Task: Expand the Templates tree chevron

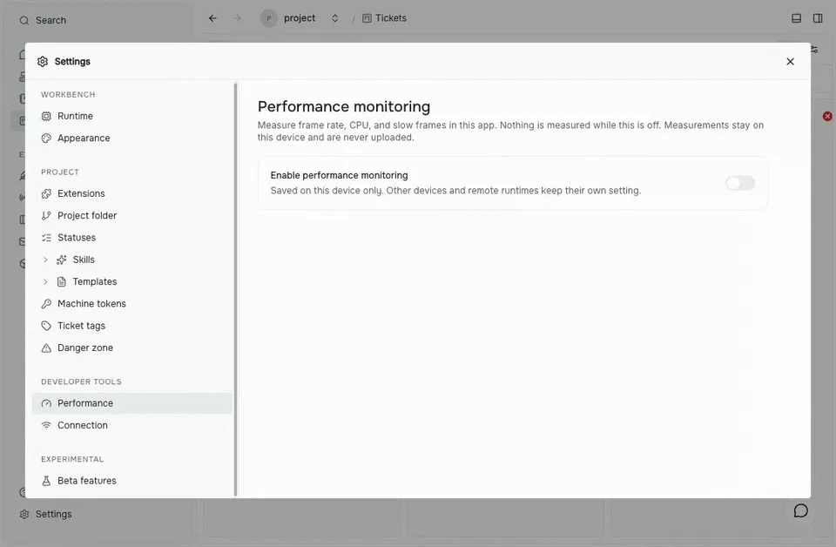Action: 45,281
